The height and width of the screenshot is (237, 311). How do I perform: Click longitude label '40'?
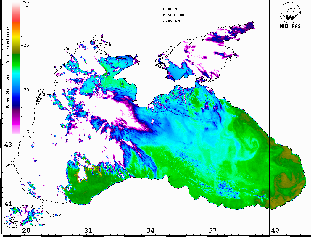275,230
